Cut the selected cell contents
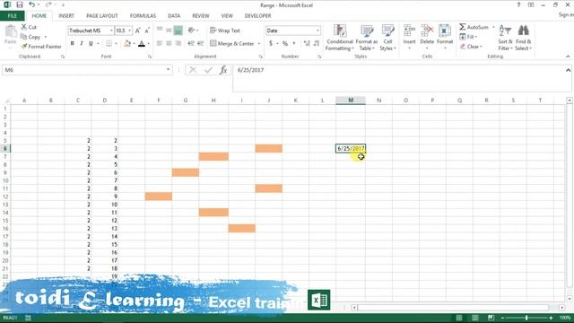 coord(29,27)
